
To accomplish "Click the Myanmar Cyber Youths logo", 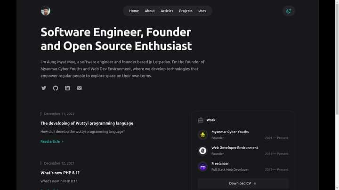I will pos(202,135).
